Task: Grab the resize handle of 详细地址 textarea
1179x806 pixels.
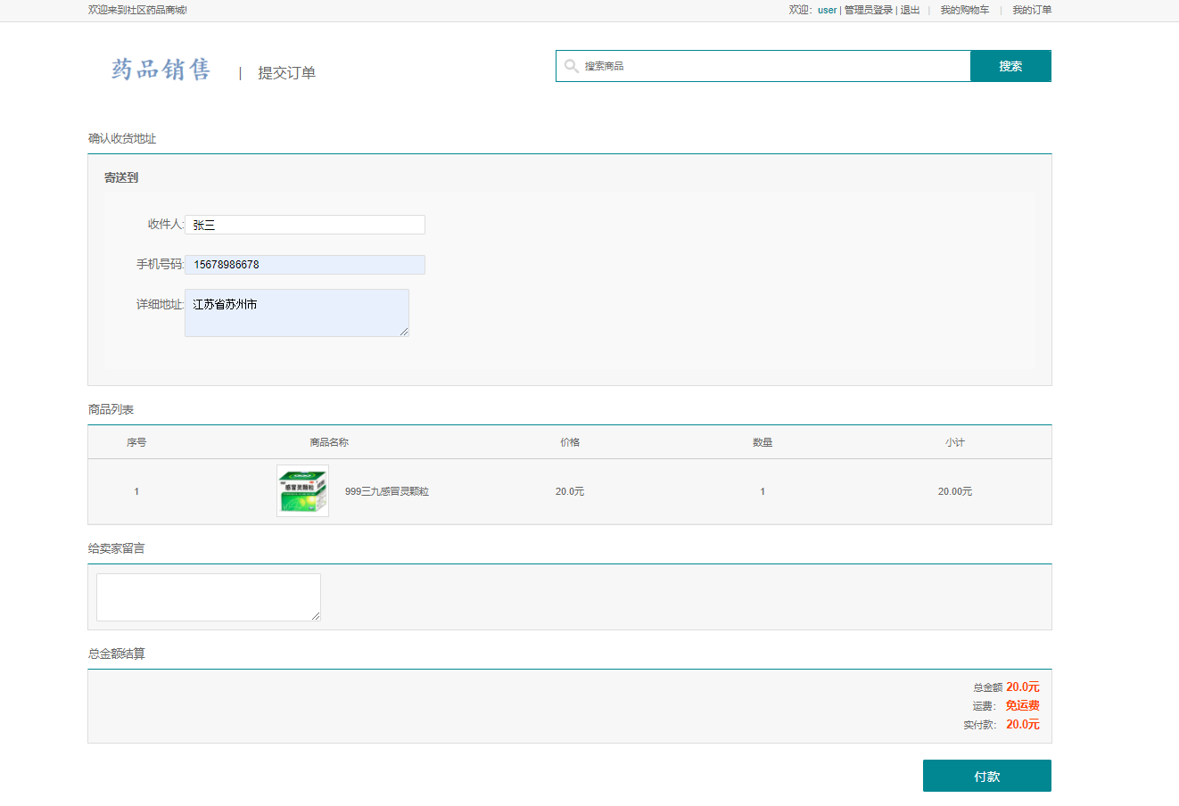Action: click(404, 332)
